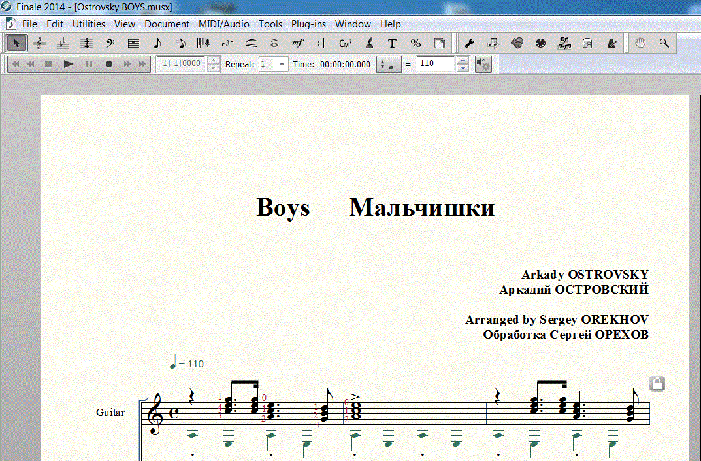This screenshot has width=701, height=461.
Task: Select the Speedy Entry tool
Action: coord(180,43)
